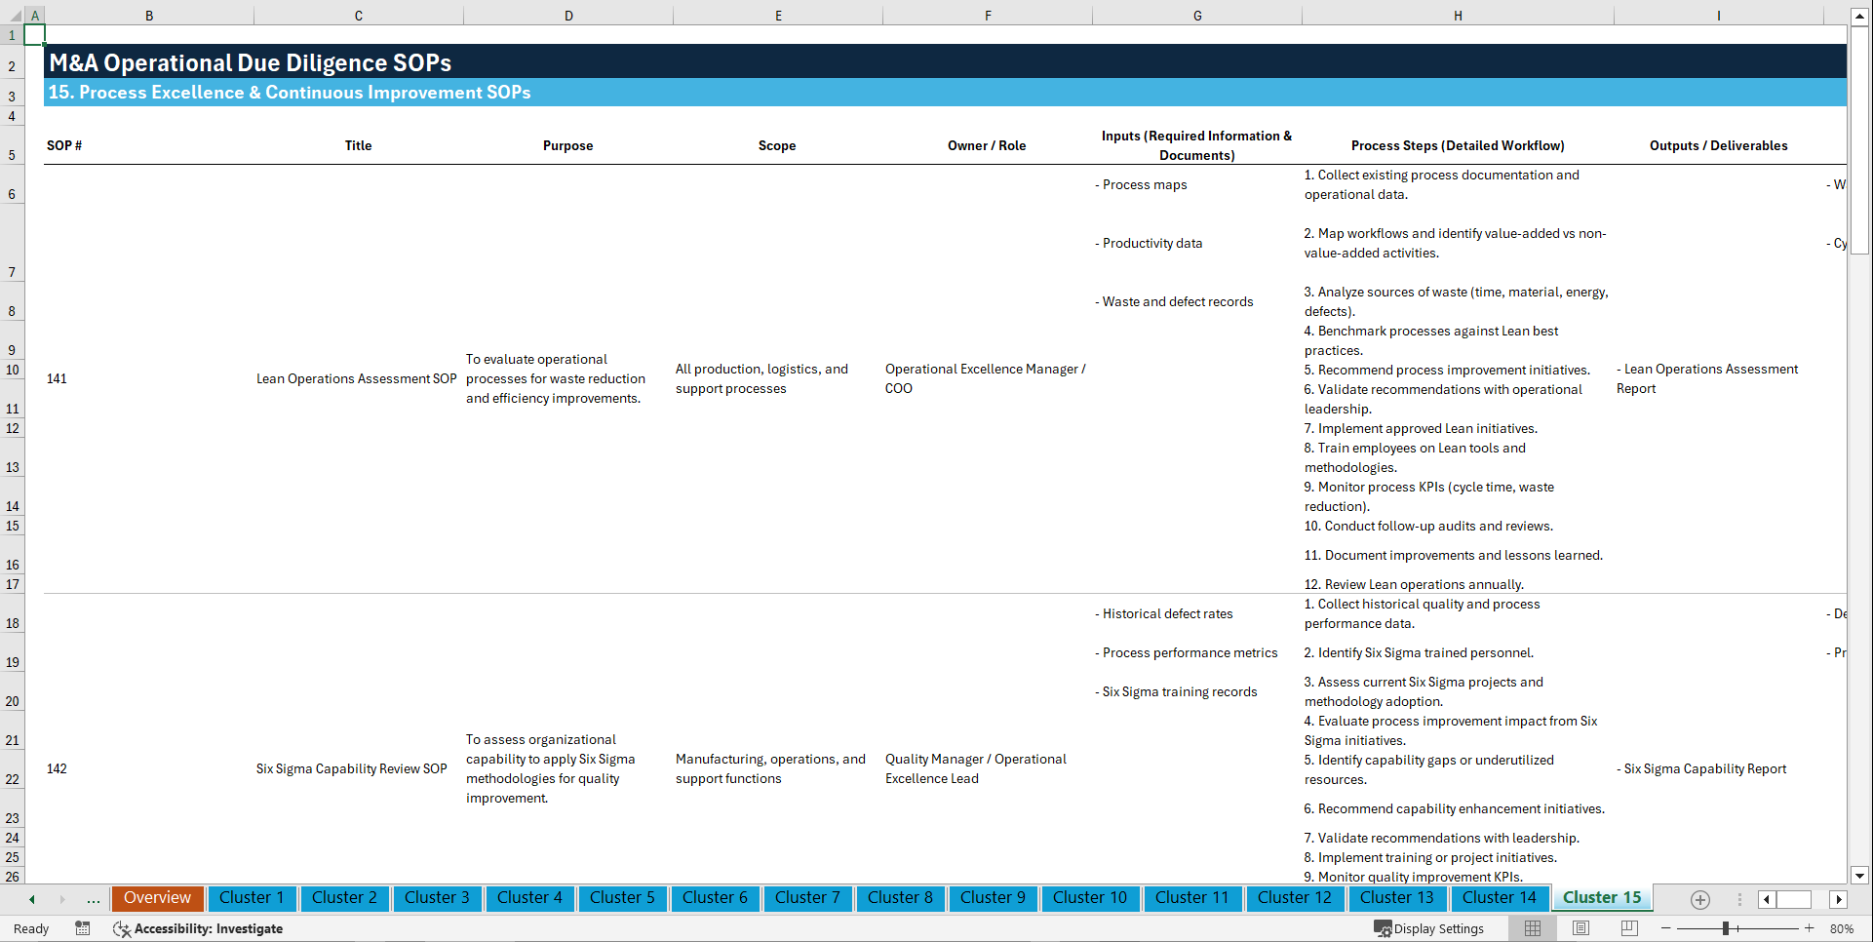Open the sheet tab options ellipsis menu
Viewport: 1873px width, 942px height.
point(1739,899)
